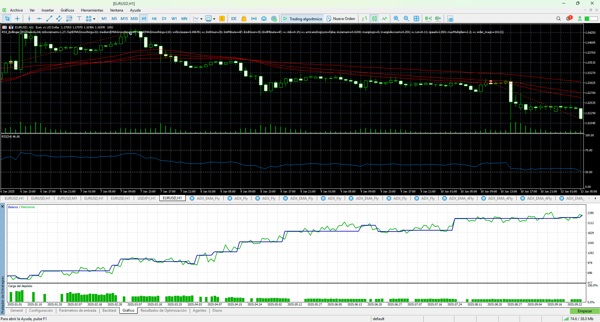Select the crosshair cursor tool
Viewport: 600px width, 322px height.
17,19
